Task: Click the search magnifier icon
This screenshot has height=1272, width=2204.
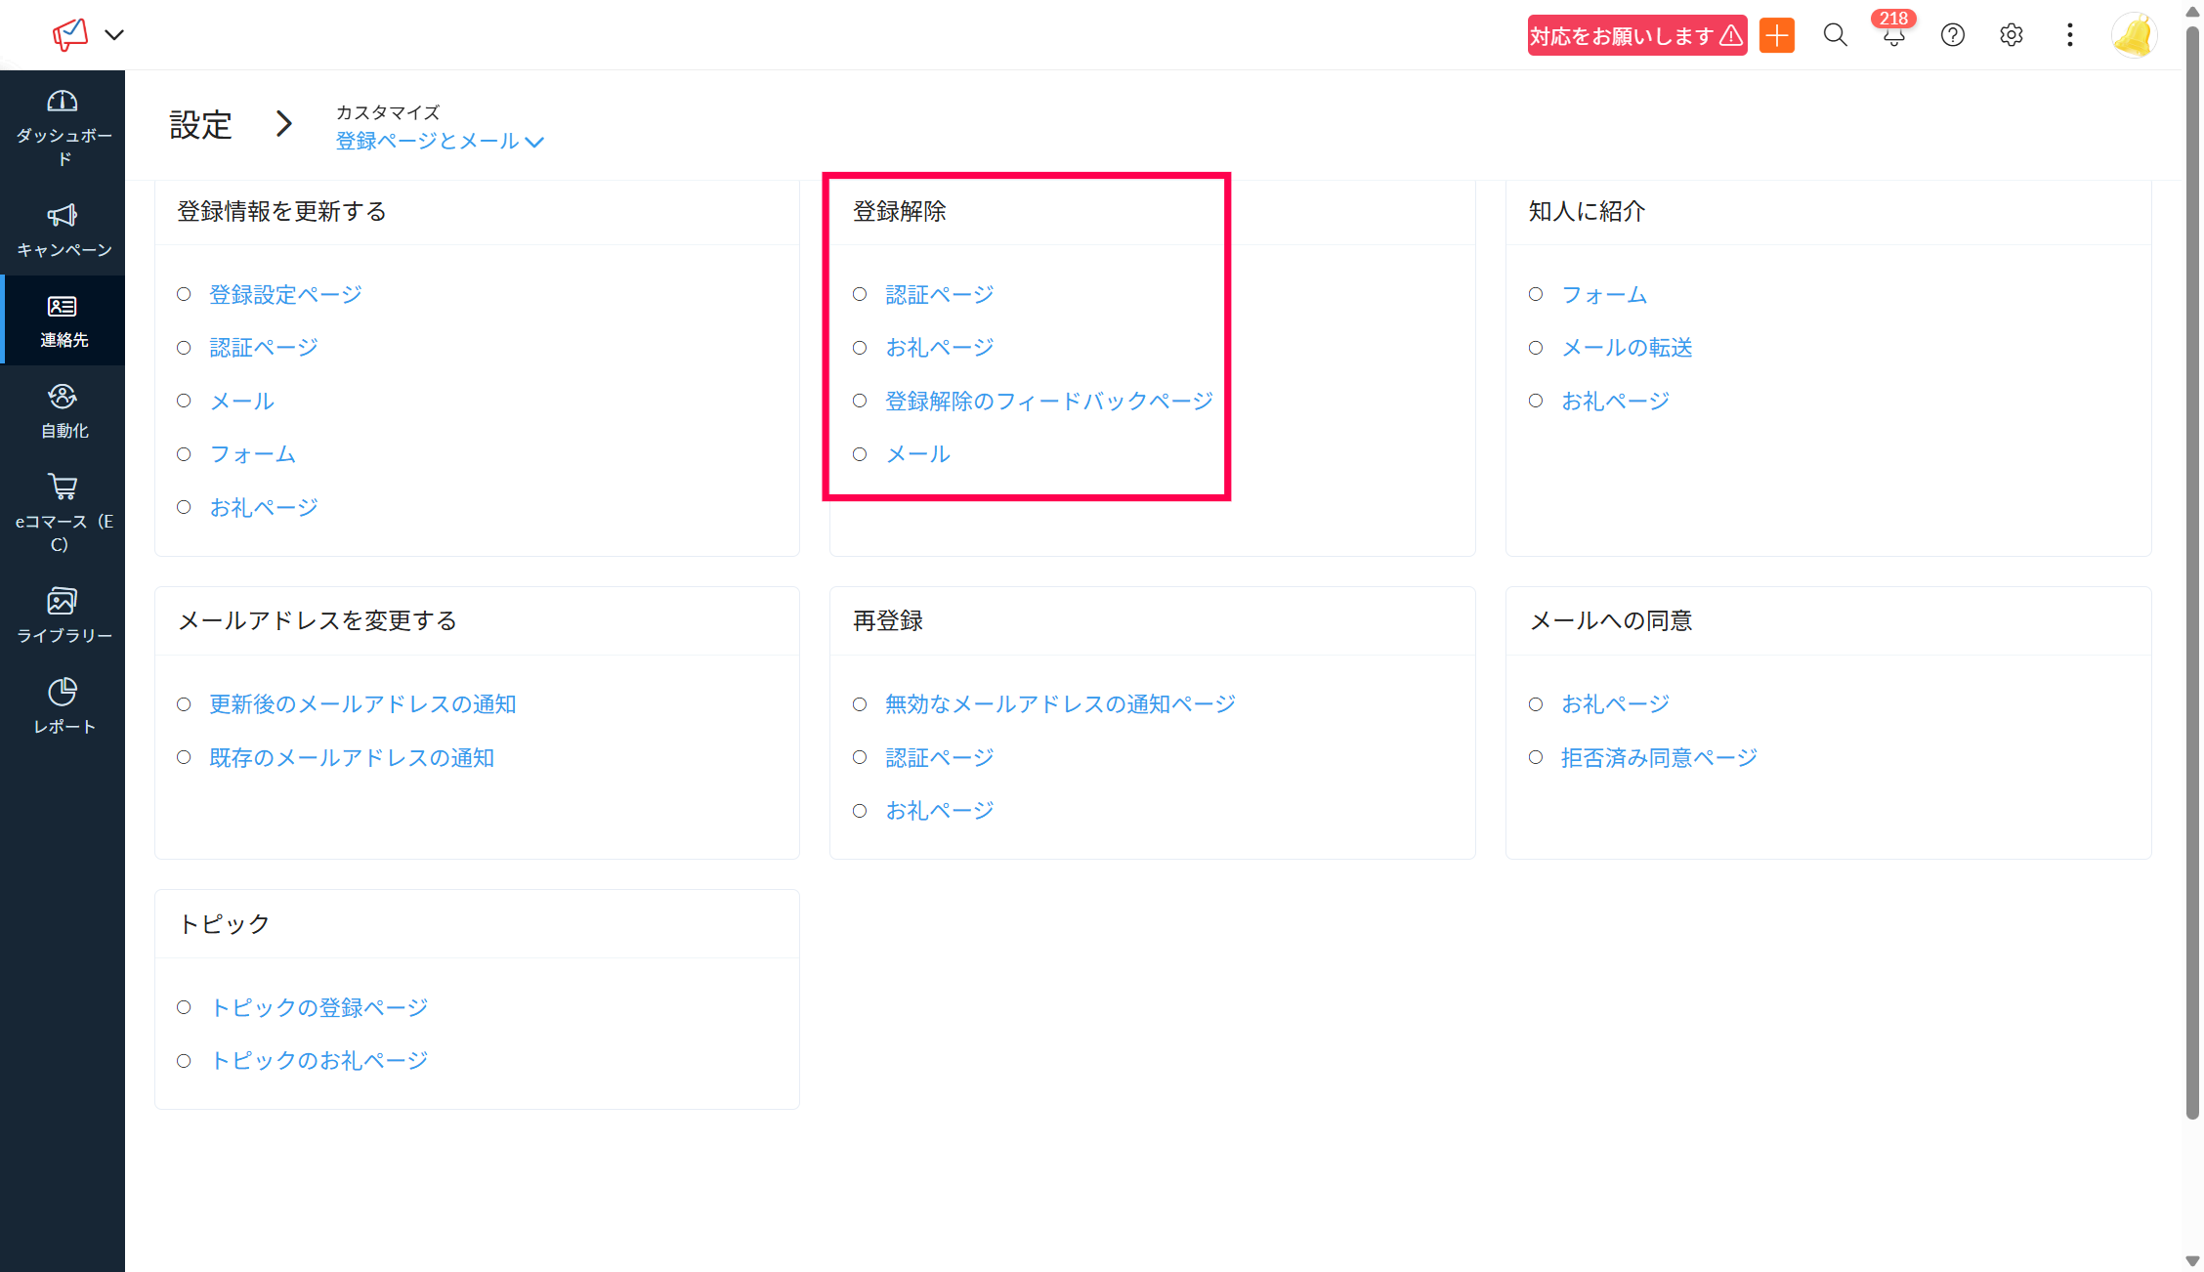Action: (1835, 36)
